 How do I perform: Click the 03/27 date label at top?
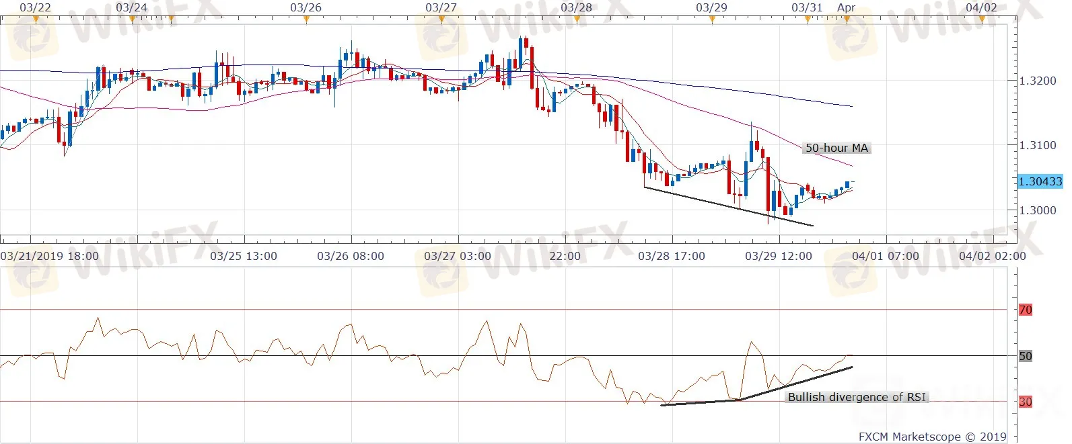coord(441,7)
